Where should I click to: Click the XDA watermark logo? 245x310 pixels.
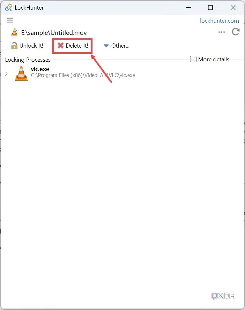click(223, 296)
